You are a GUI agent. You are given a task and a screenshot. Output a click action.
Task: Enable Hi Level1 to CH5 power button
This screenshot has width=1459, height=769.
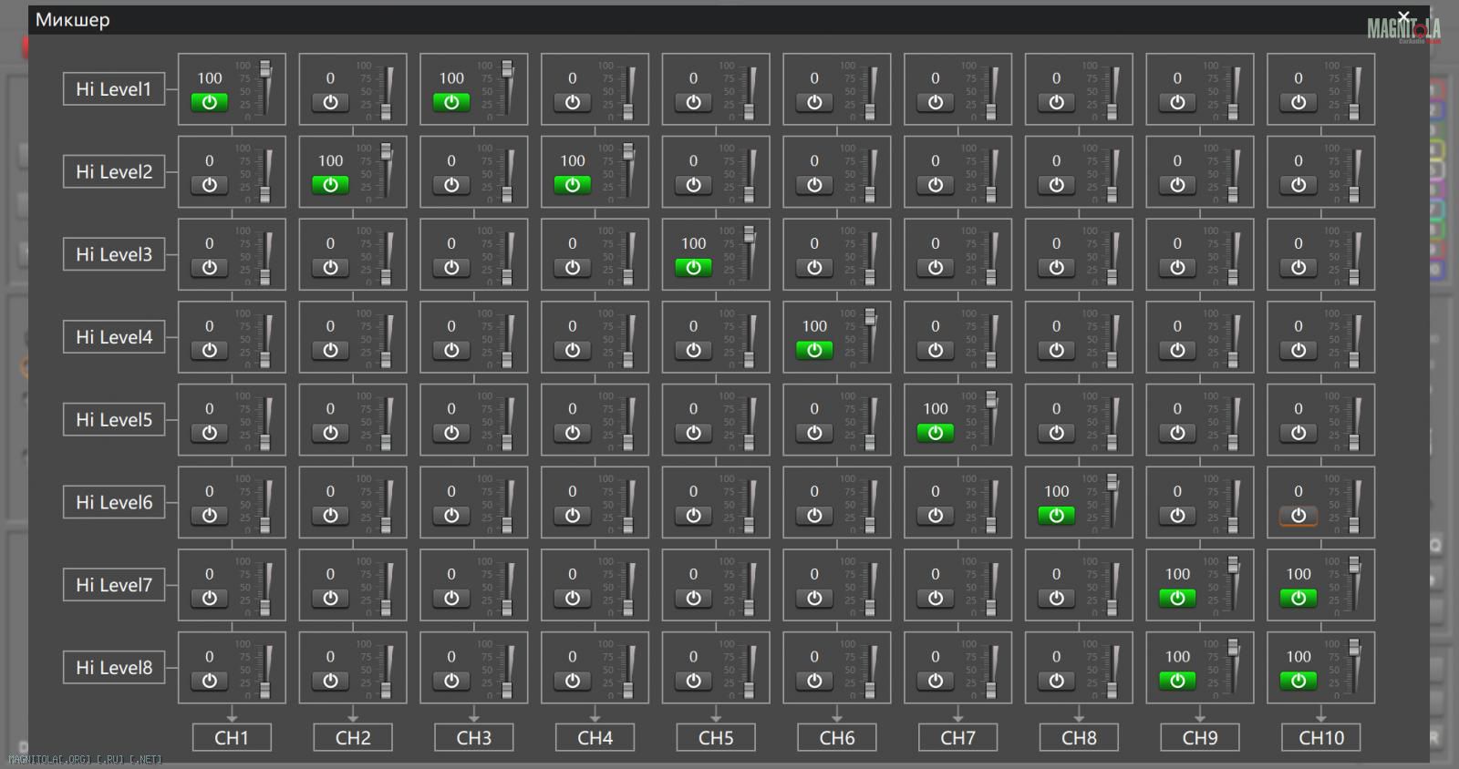pos(693,102)
